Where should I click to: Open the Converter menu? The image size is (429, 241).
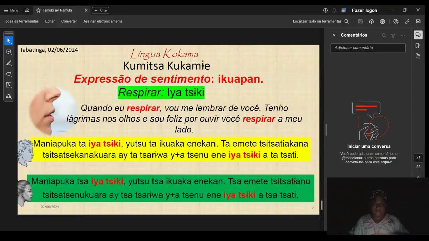[x=69, y=21]
